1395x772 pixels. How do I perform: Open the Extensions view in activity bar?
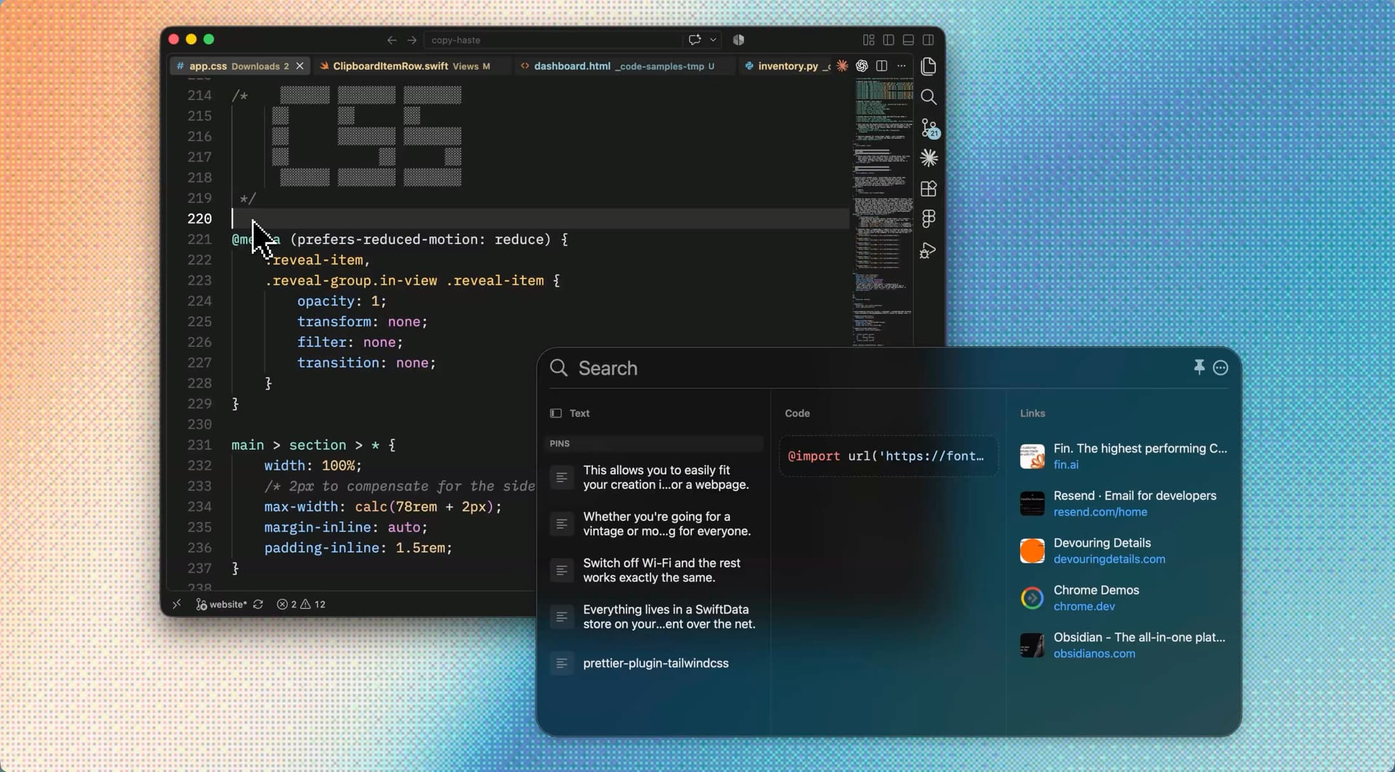coord(928,188)
